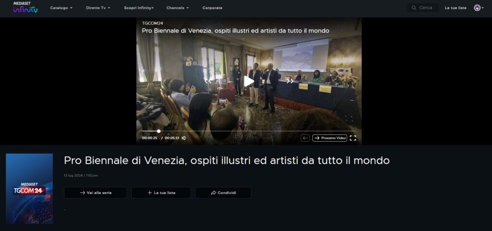Mute the video volume speaker icon

pyautogui.click(x=184, y=138)
